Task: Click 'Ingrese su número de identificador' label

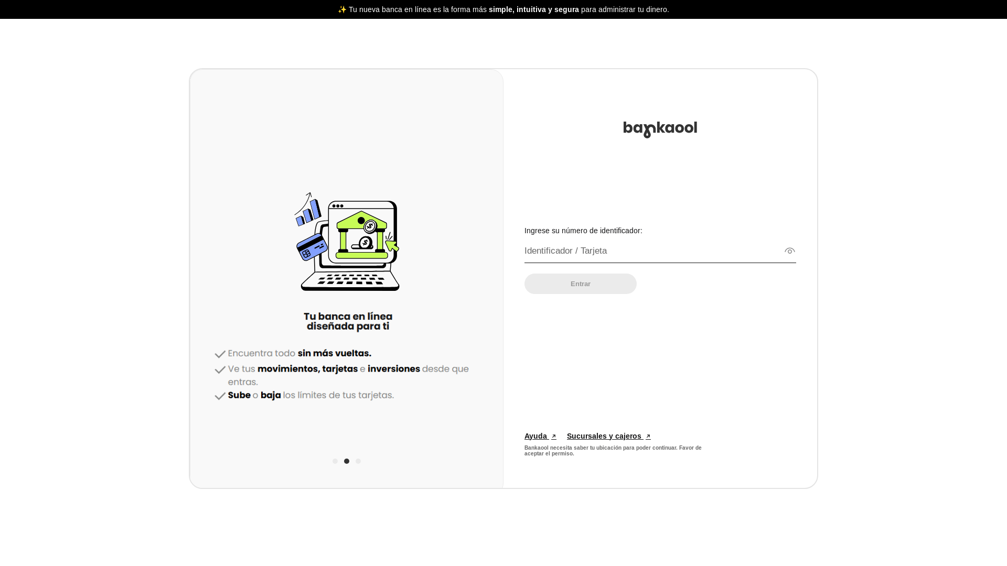Action: [x=583, y=231]
